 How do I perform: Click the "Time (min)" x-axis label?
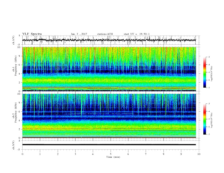113,157
